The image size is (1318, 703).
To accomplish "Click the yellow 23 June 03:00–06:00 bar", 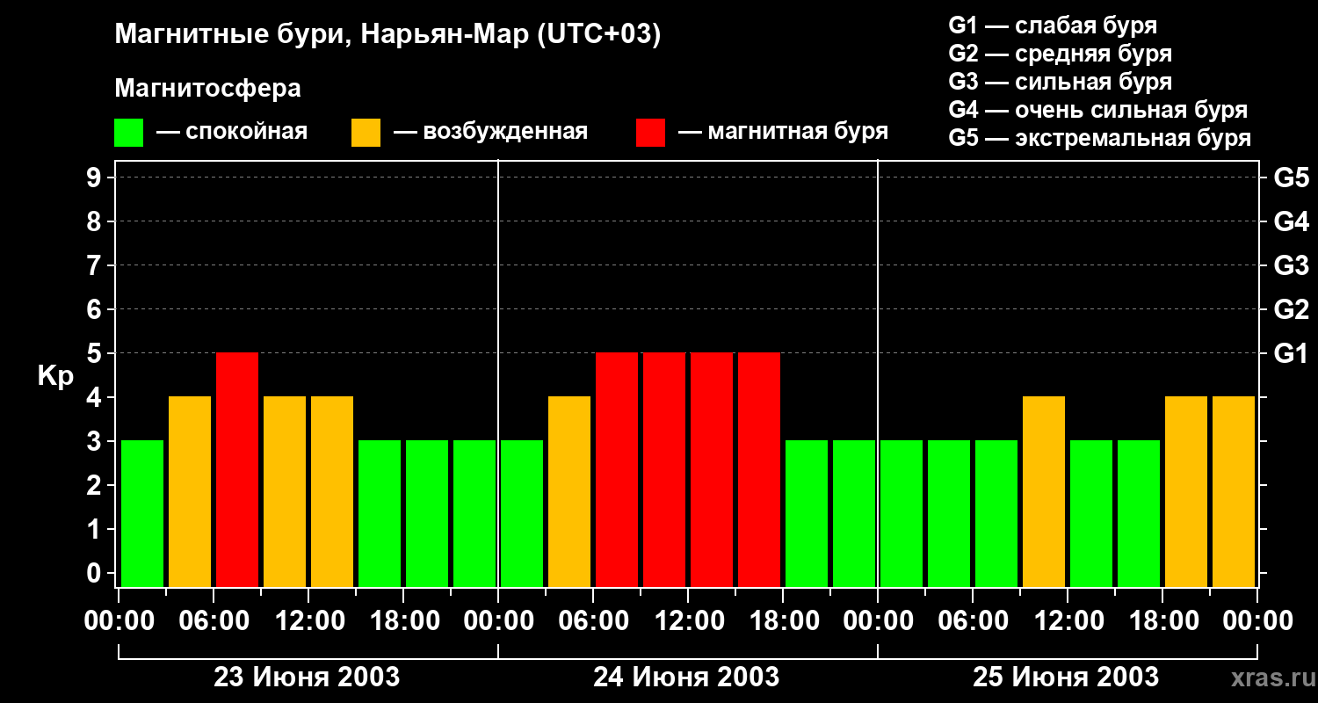I will pos(190,491).
